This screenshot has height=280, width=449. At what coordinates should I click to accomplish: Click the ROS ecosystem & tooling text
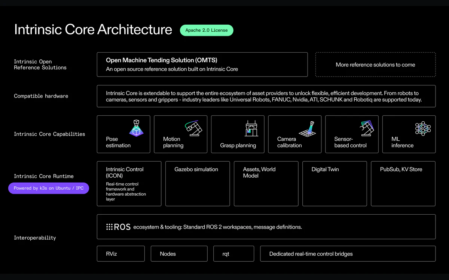coord(217,227)
